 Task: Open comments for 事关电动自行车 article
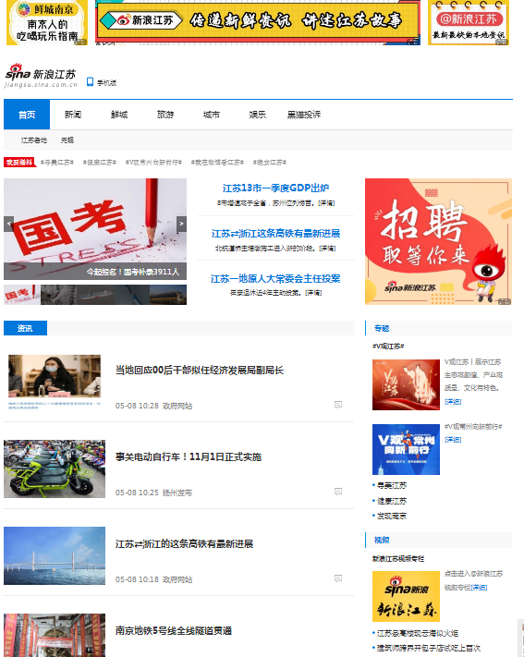click(338, 492)
